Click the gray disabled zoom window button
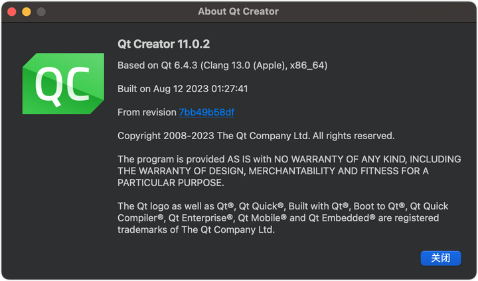The image size is (478, 281). click(x=40, y=12)
